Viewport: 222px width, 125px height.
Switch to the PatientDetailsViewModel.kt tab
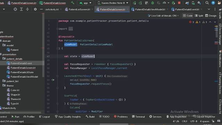click(x=150, y=9)
